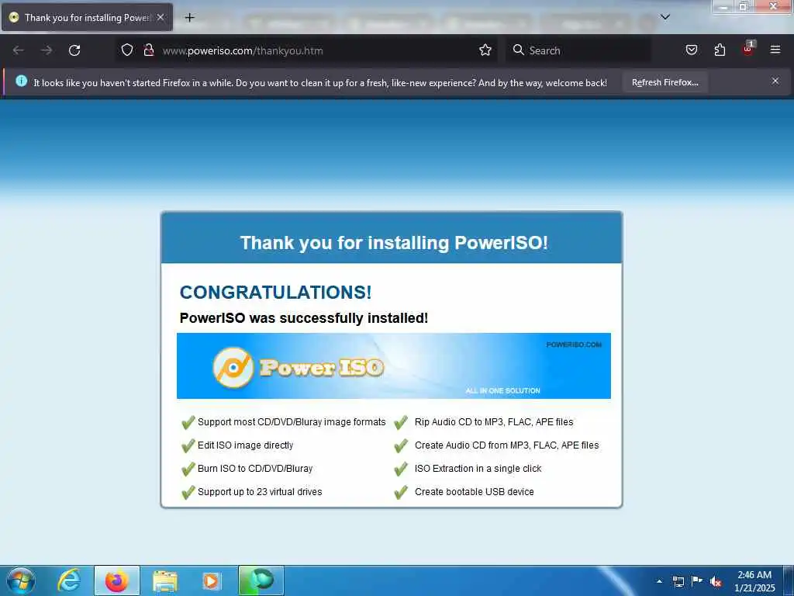The width and height of the screenshot is (794, 596).
Task: Show hidden system tray icons arrow
Action: coord(659,581)
